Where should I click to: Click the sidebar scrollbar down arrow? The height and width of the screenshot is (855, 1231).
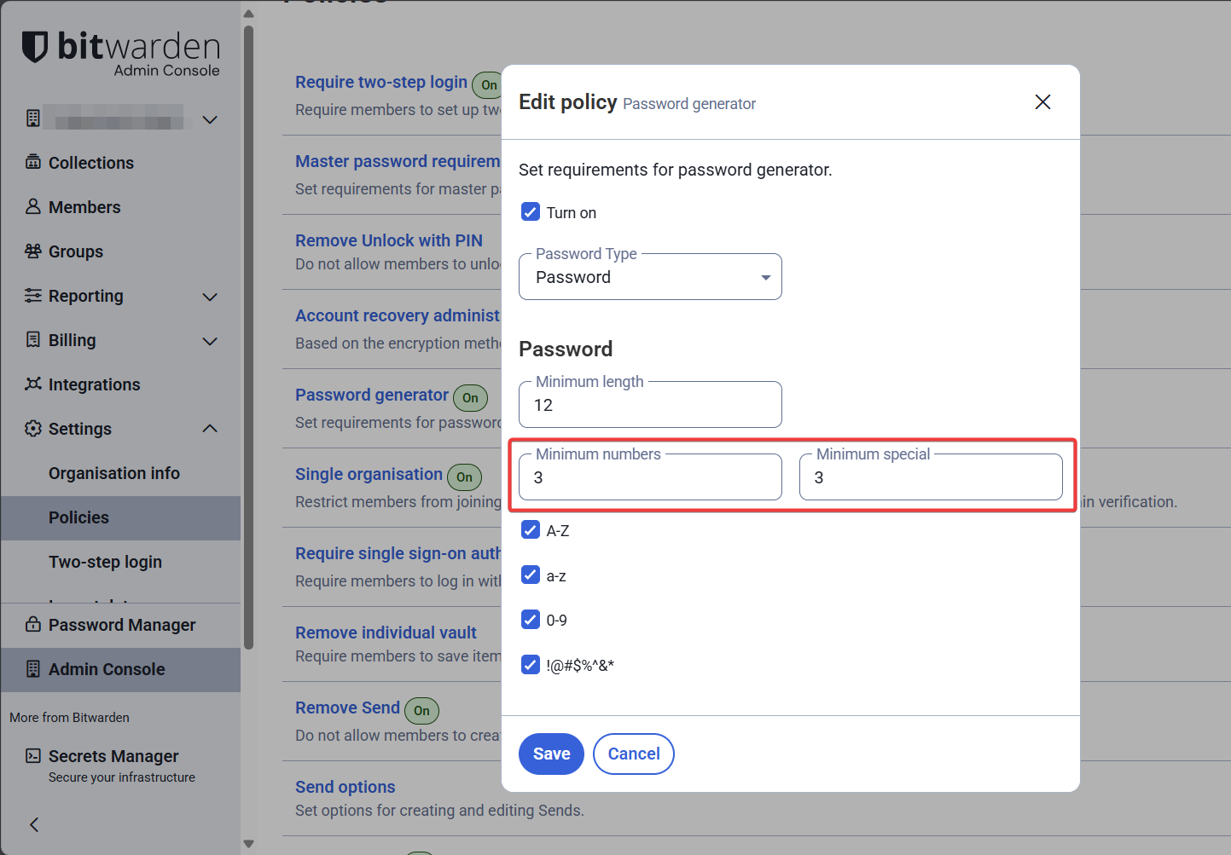click(248, 844)
